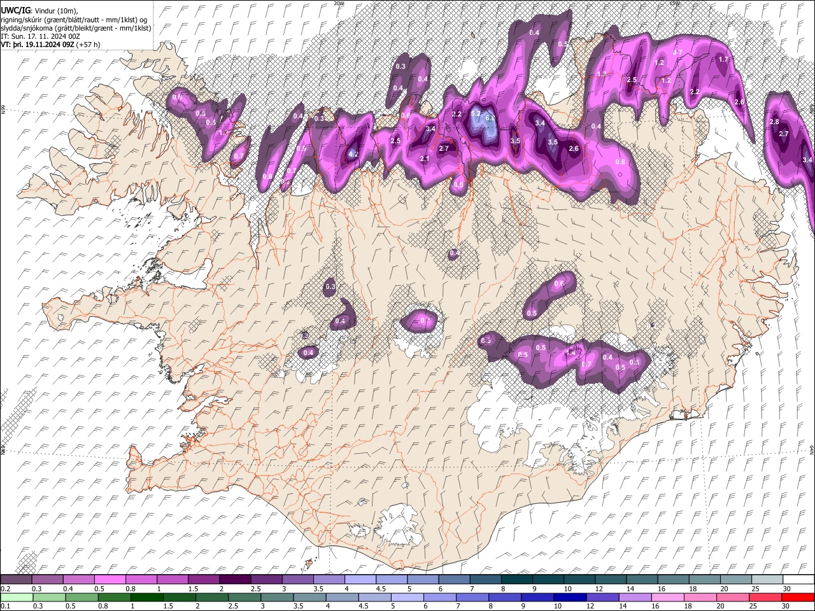Click the 15W longitude label

pos(675,3)
